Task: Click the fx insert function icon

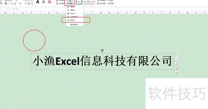Action: (x=17, y=9)
